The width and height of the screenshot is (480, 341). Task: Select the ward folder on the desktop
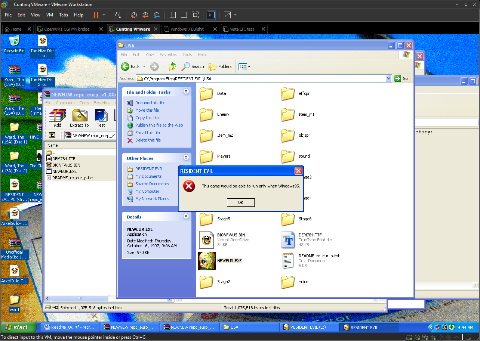click(14, 303)
